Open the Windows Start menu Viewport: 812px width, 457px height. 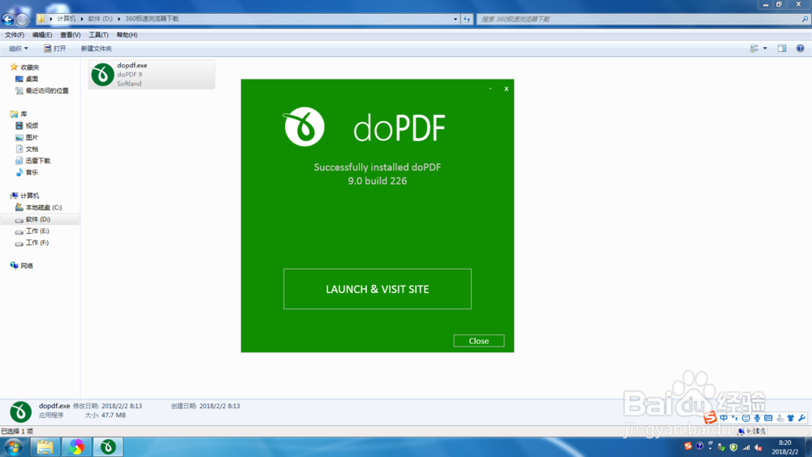point(14,446)
